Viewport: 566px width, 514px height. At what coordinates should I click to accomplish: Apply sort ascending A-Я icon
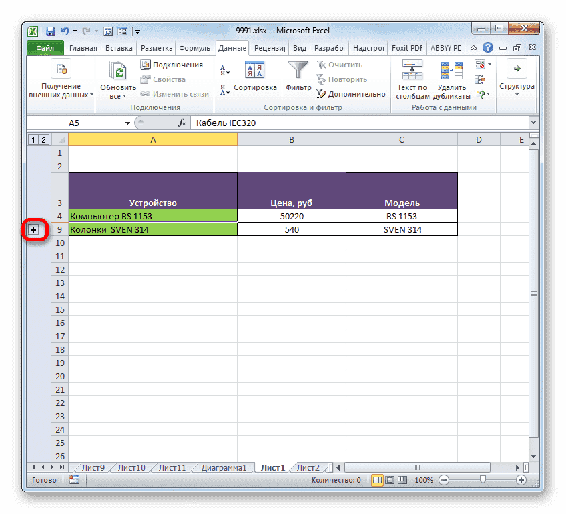(x=226, y=69)
